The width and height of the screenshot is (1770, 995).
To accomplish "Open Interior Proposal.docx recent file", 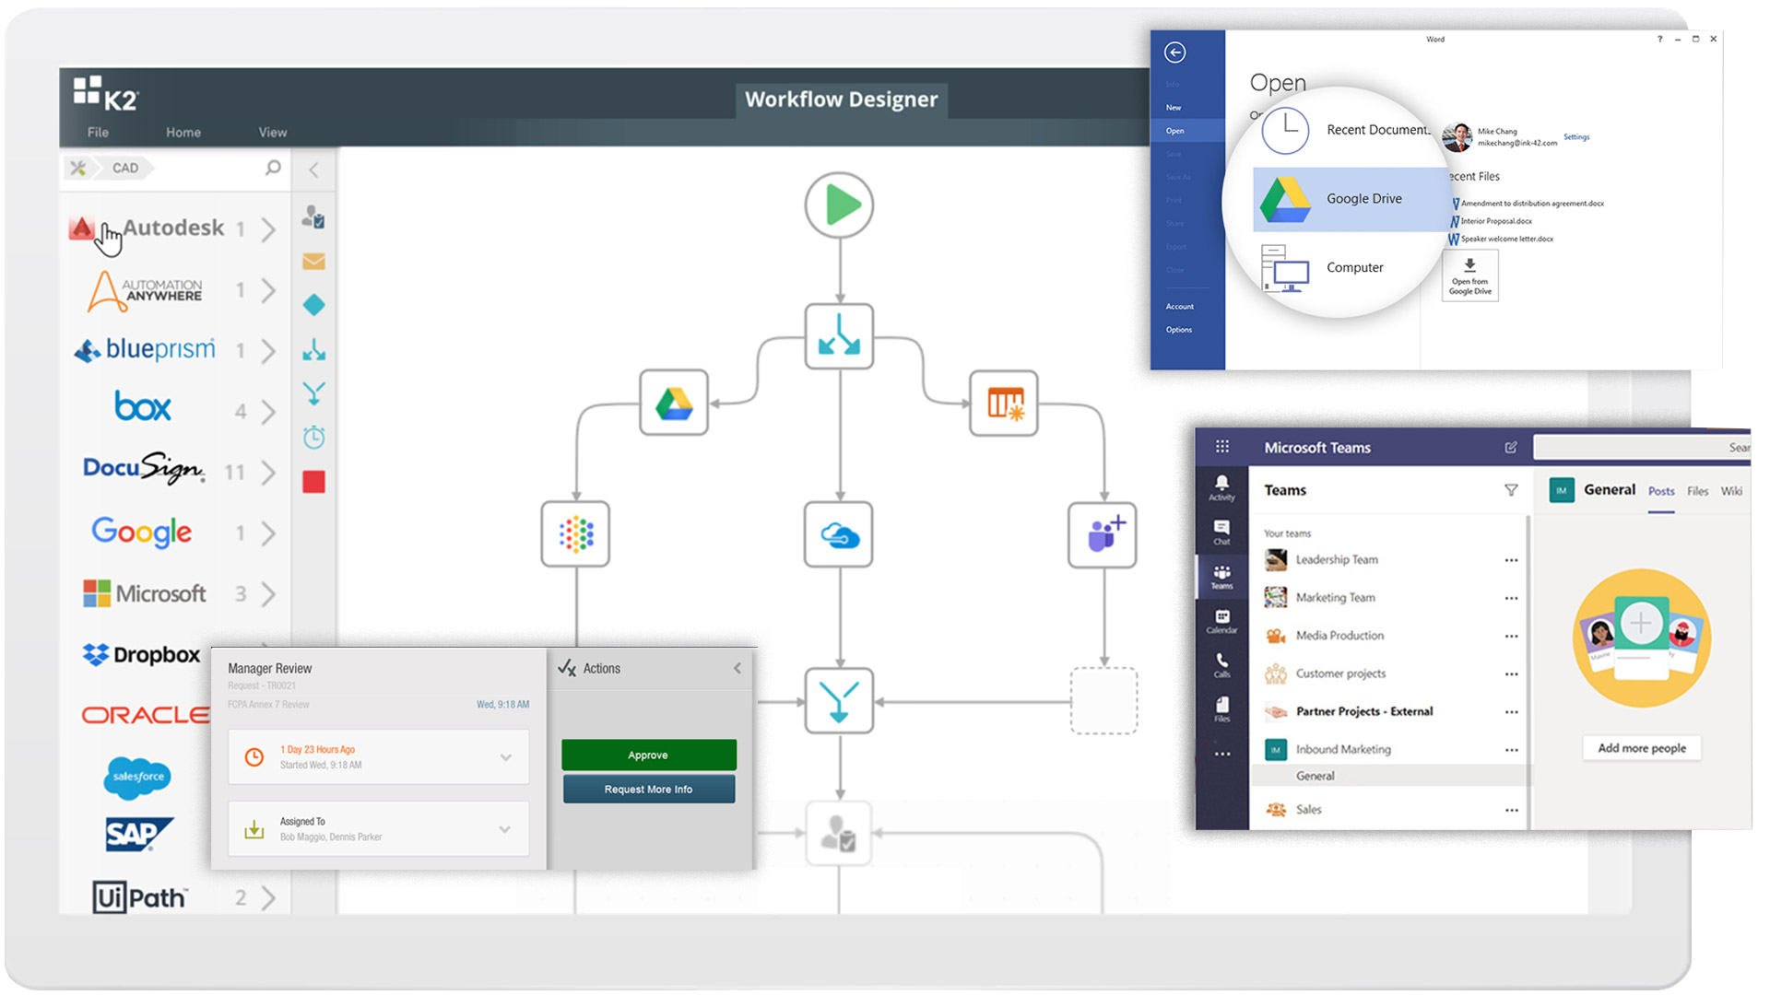I will pos(1491,221).
